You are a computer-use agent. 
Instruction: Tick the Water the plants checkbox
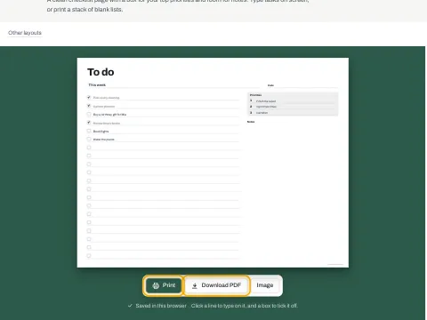[x=89, y=139]
